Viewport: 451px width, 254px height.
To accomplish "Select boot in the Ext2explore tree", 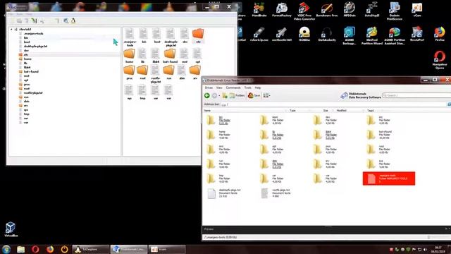I will pyautogui.click(x=27, y=42).
